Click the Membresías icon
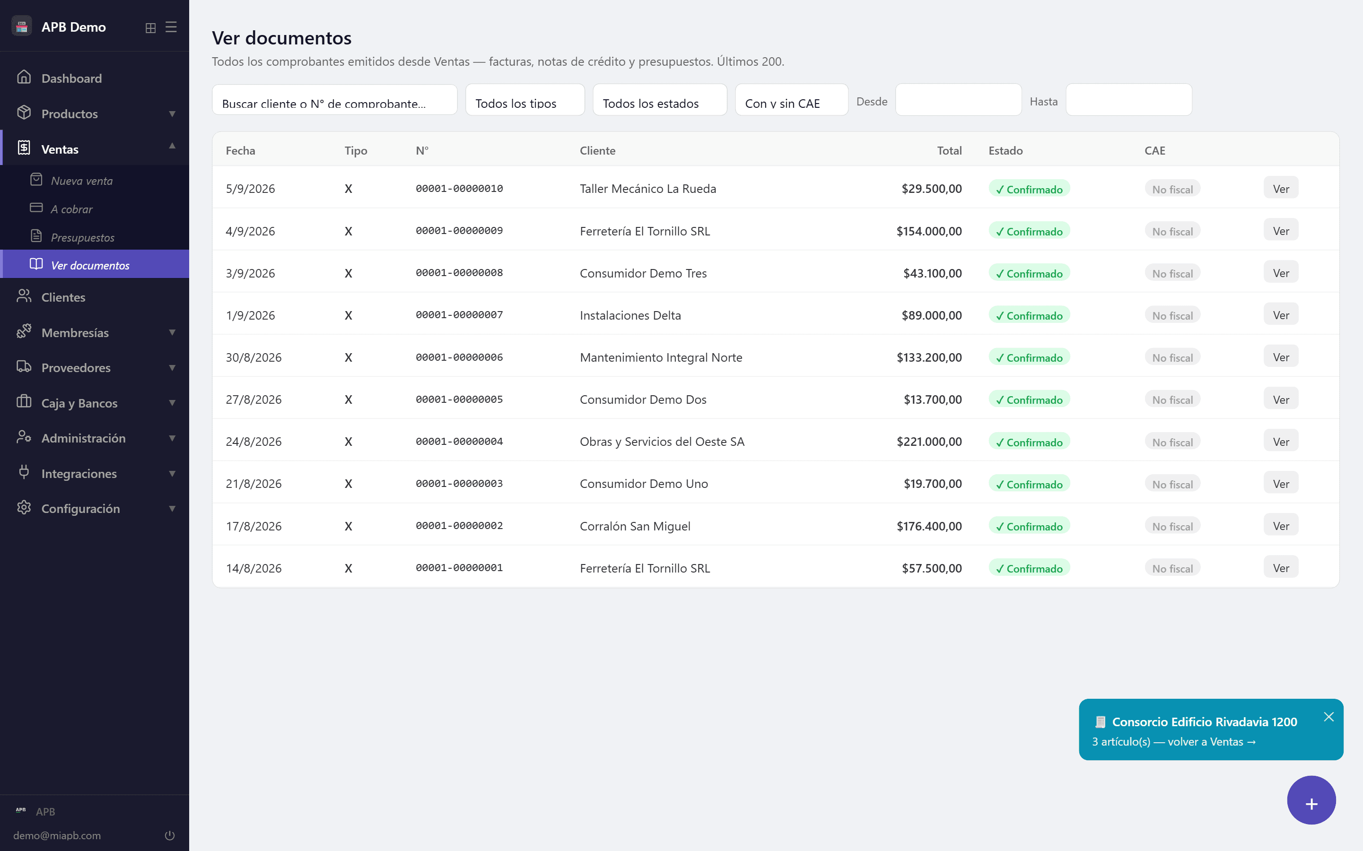The width and height of the screenshot is (1363, 851). 24,331
